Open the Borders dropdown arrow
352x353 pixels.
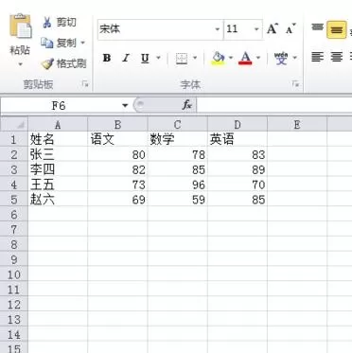coord(195,58)
